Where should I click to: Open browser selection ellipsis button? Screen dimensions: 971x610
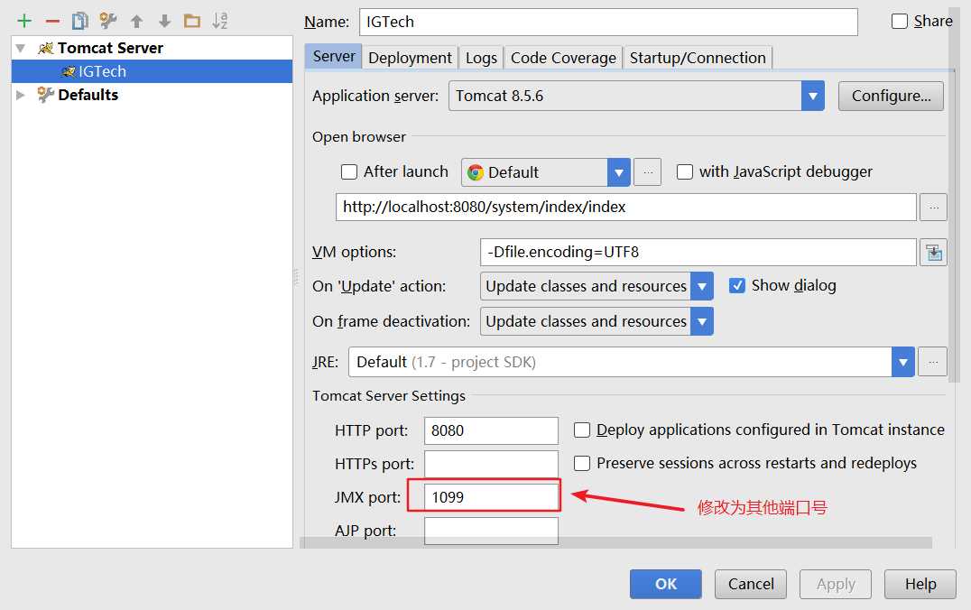[648, 172]
